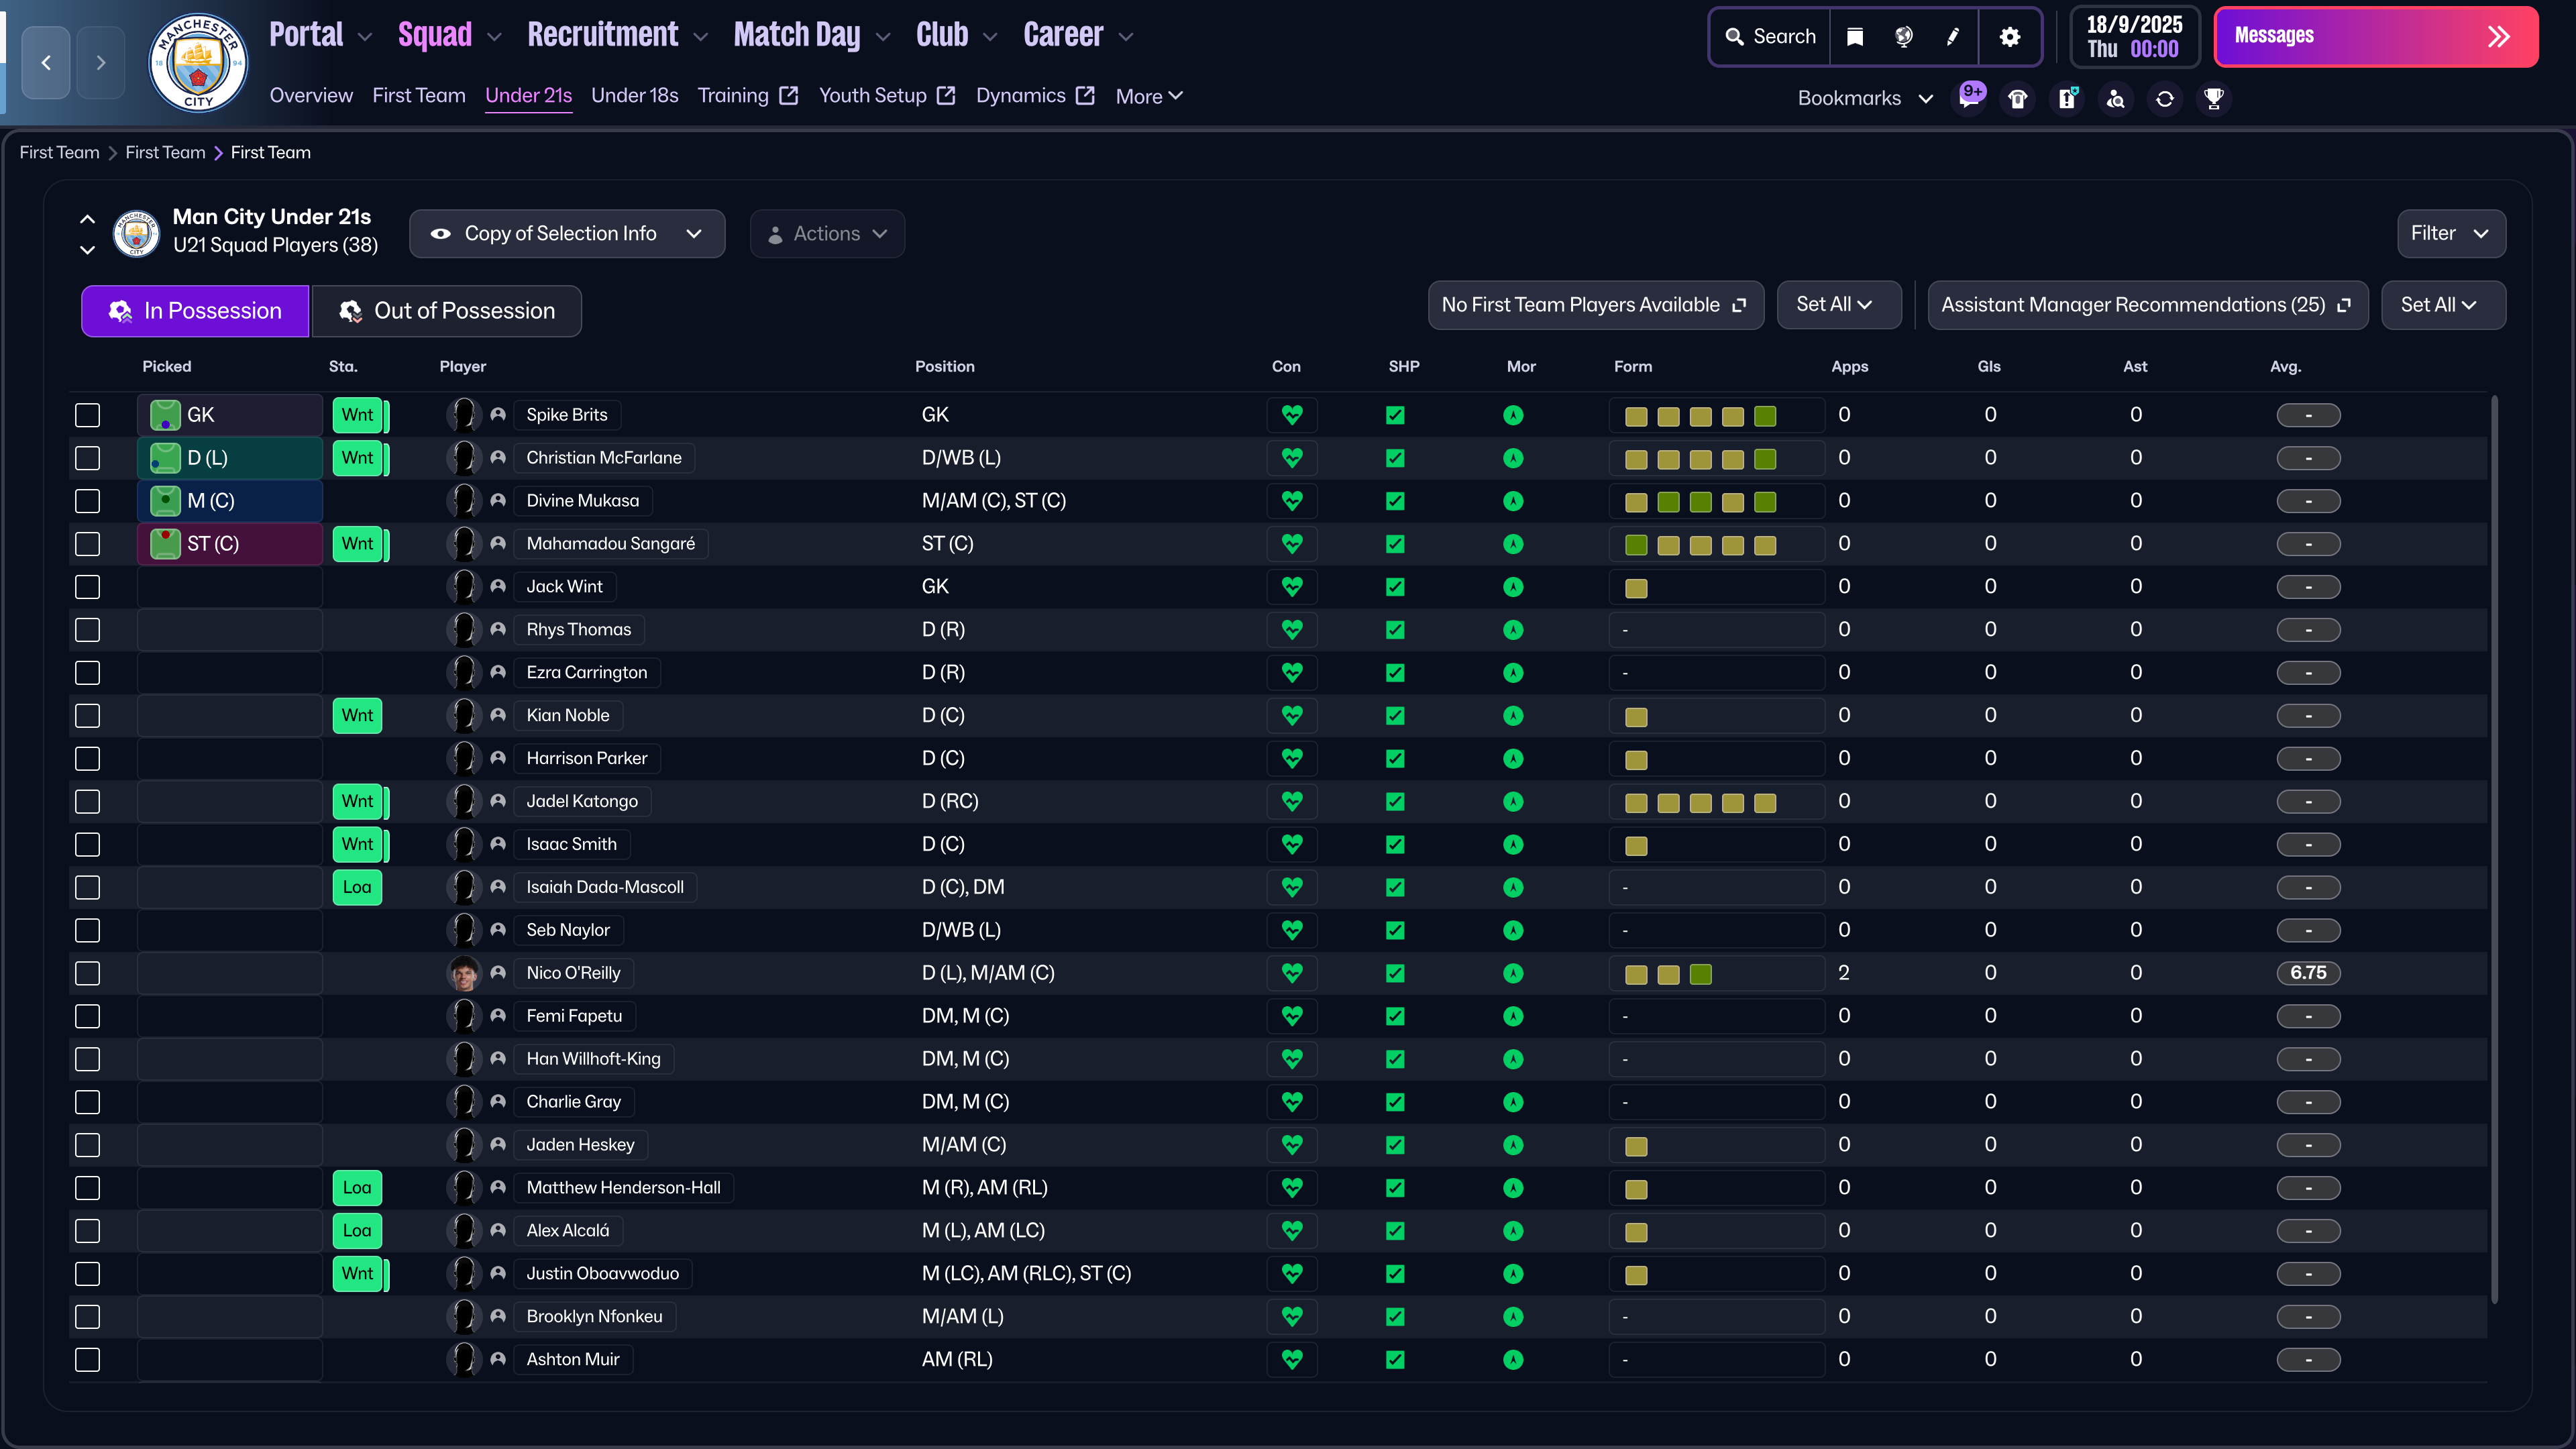
Task: Click the globe world icon in top bar
Action: [1903, 37]
